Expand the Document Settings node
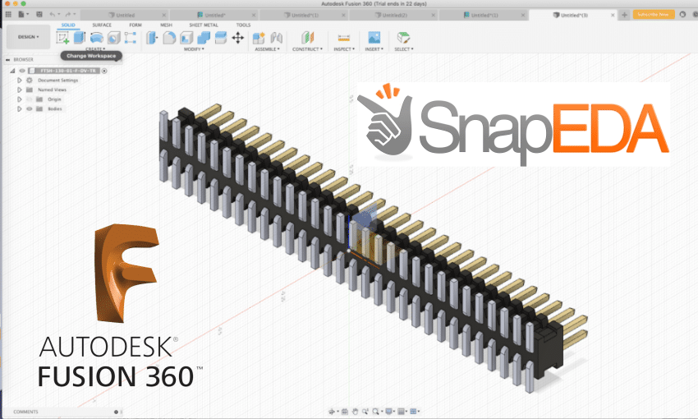The width and height of the screenshot is (698, 419). tap(19, 81)
